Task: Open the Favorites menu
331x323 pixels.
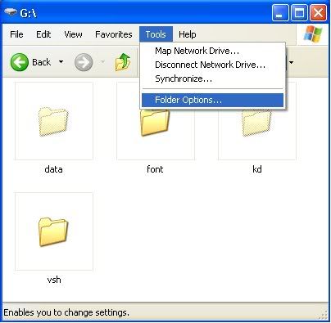Action: point(114,34)
